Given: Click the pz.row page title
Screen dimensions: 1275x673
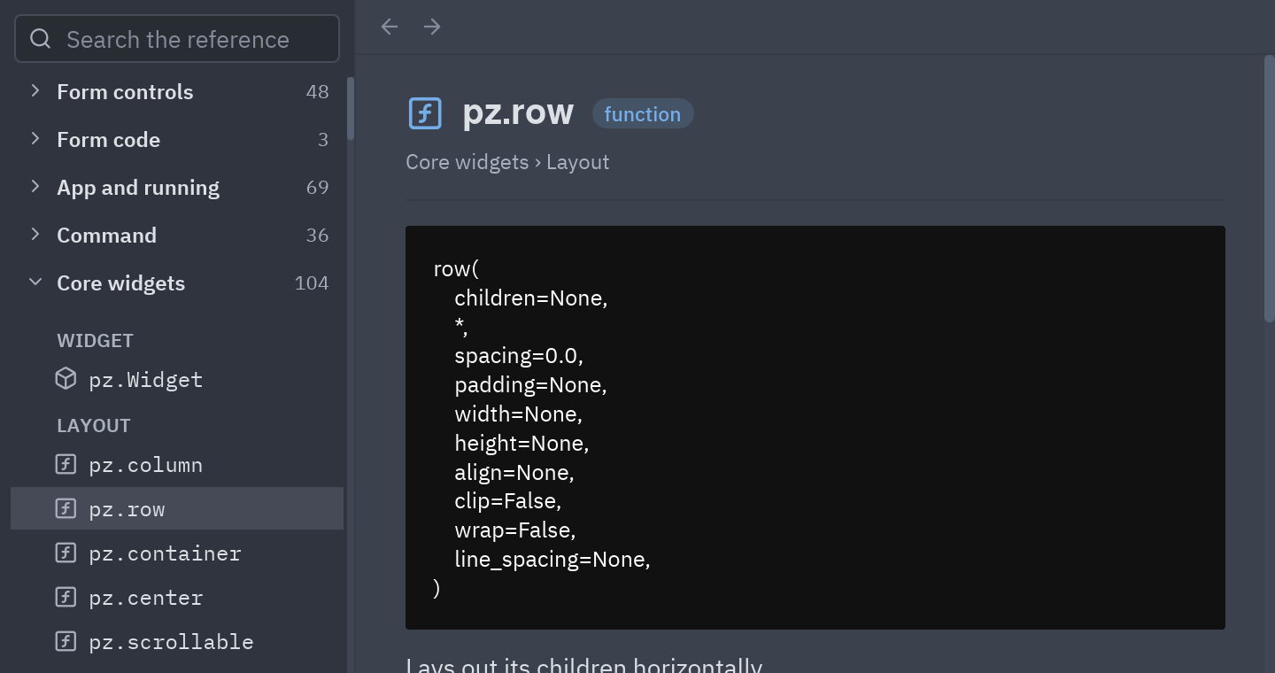Looking at the screenshot, I should coord(518,112).
